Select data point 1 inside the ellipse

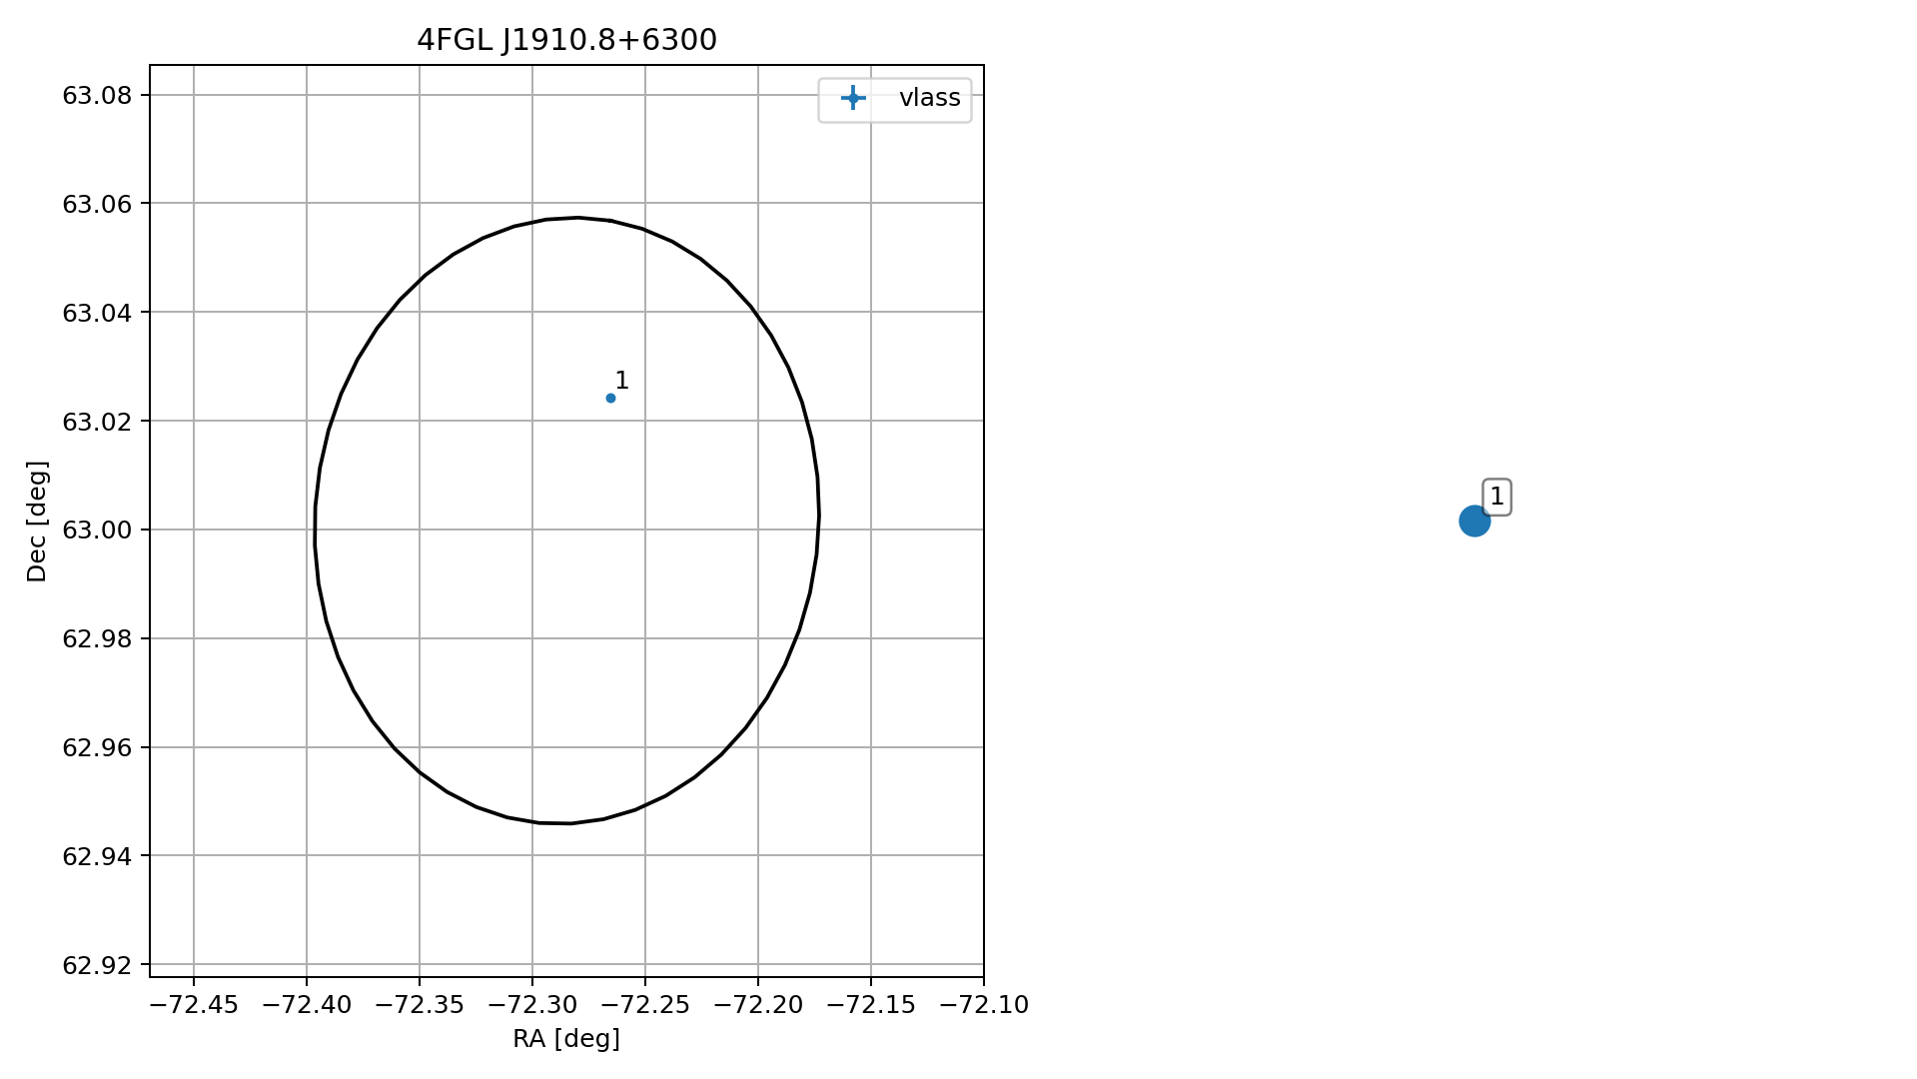click(610, 399)
